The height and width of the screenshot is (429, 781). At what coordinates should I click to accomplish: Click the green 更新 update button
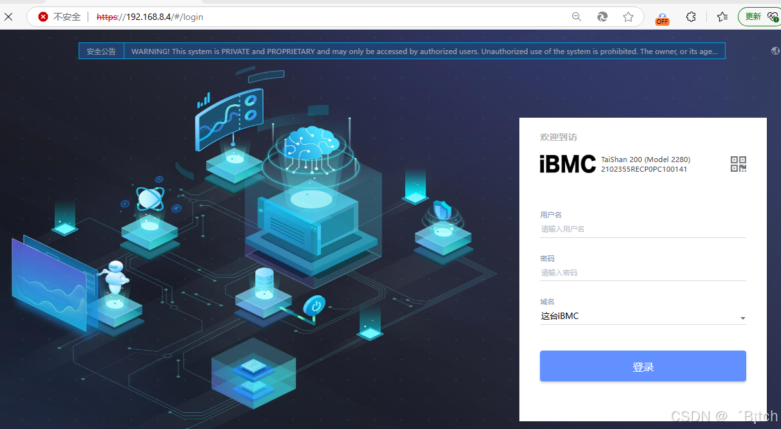[754, 16]
